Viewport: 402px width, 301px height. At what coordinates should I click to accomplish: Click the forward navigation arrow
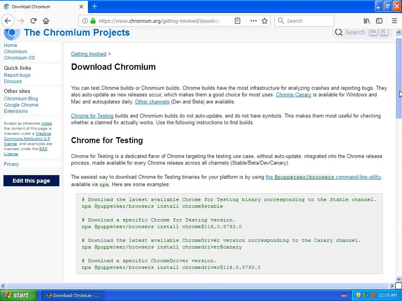[x=21, y=21]
